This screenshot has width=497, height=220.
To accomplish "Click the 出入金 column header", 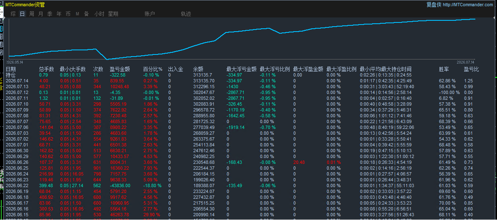I will click(x=175, y=69).
